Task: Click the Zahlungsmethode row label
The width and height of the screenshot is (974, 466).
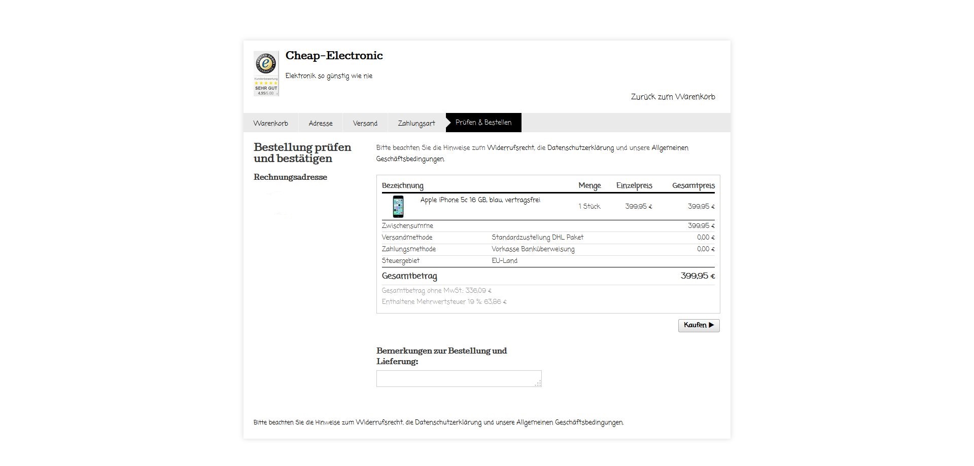Action: coord(408,249)
